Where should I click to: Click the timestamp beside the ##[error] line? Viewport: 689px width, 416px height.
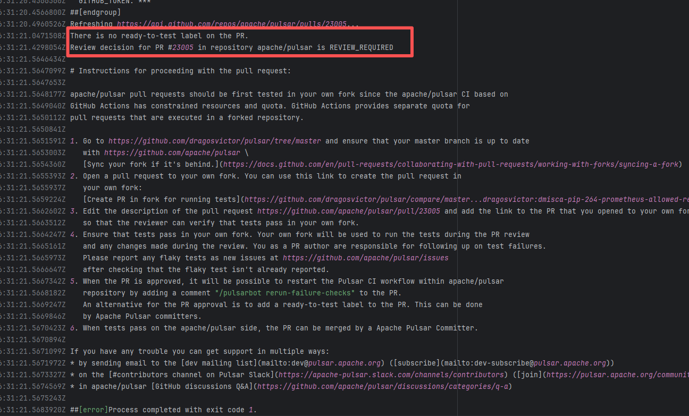point(33,410)
